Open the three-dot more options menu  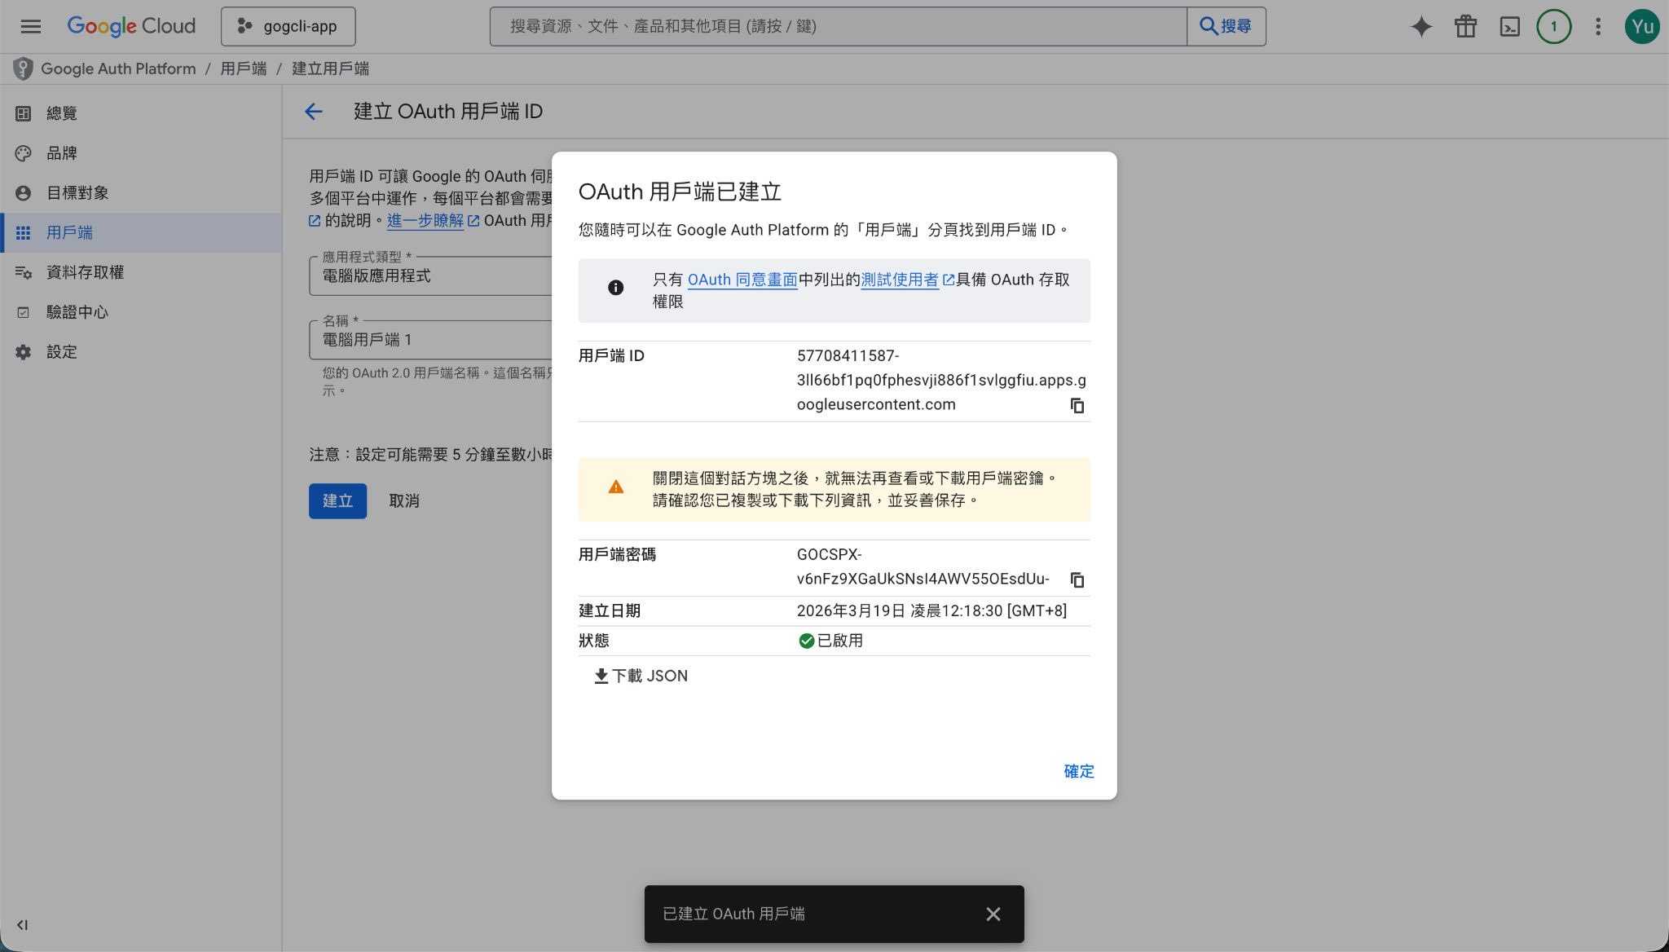[x=1597, y=27]
